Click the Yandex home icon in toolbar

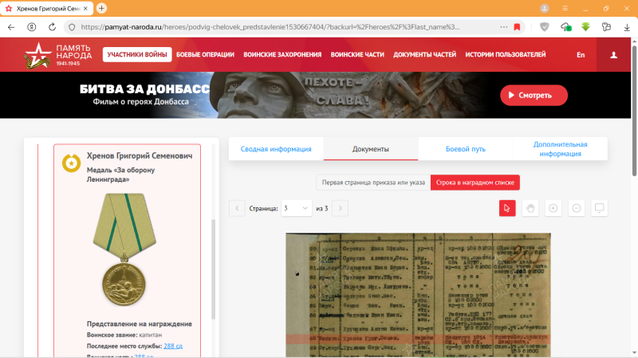click(31, 27)
